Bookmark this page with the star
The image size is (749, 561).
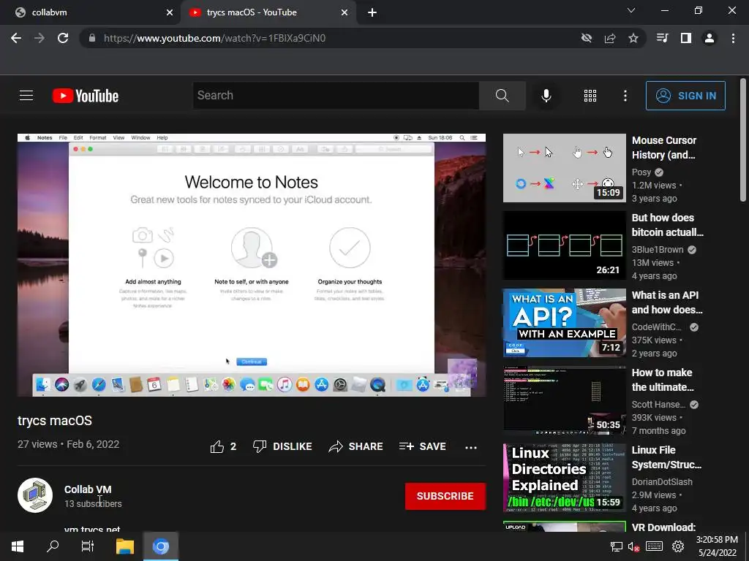[633, 38]
